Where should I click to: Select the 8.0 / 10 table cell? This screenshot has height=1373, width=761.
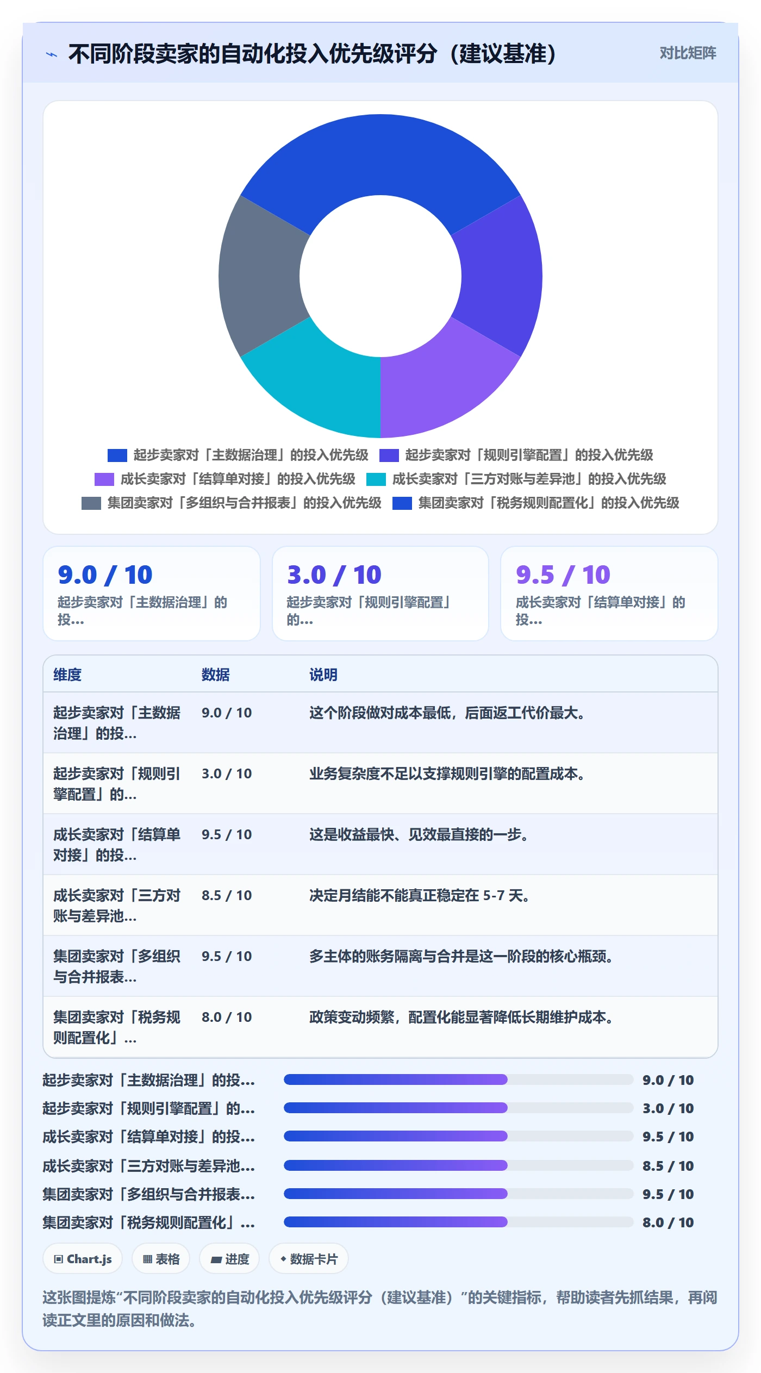point(227,1017)
